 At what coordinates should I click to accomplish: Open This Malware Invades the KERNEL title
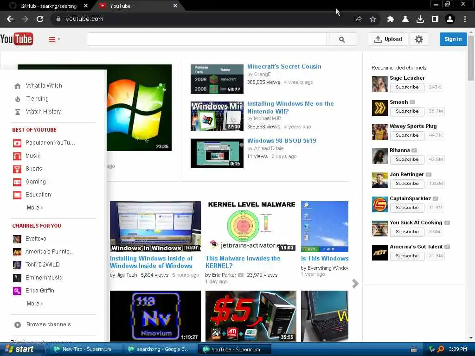(x=243, y=262)
